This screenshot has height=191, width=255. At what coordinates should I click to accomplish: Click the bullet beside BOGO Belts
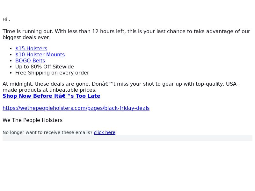[11, 61]
